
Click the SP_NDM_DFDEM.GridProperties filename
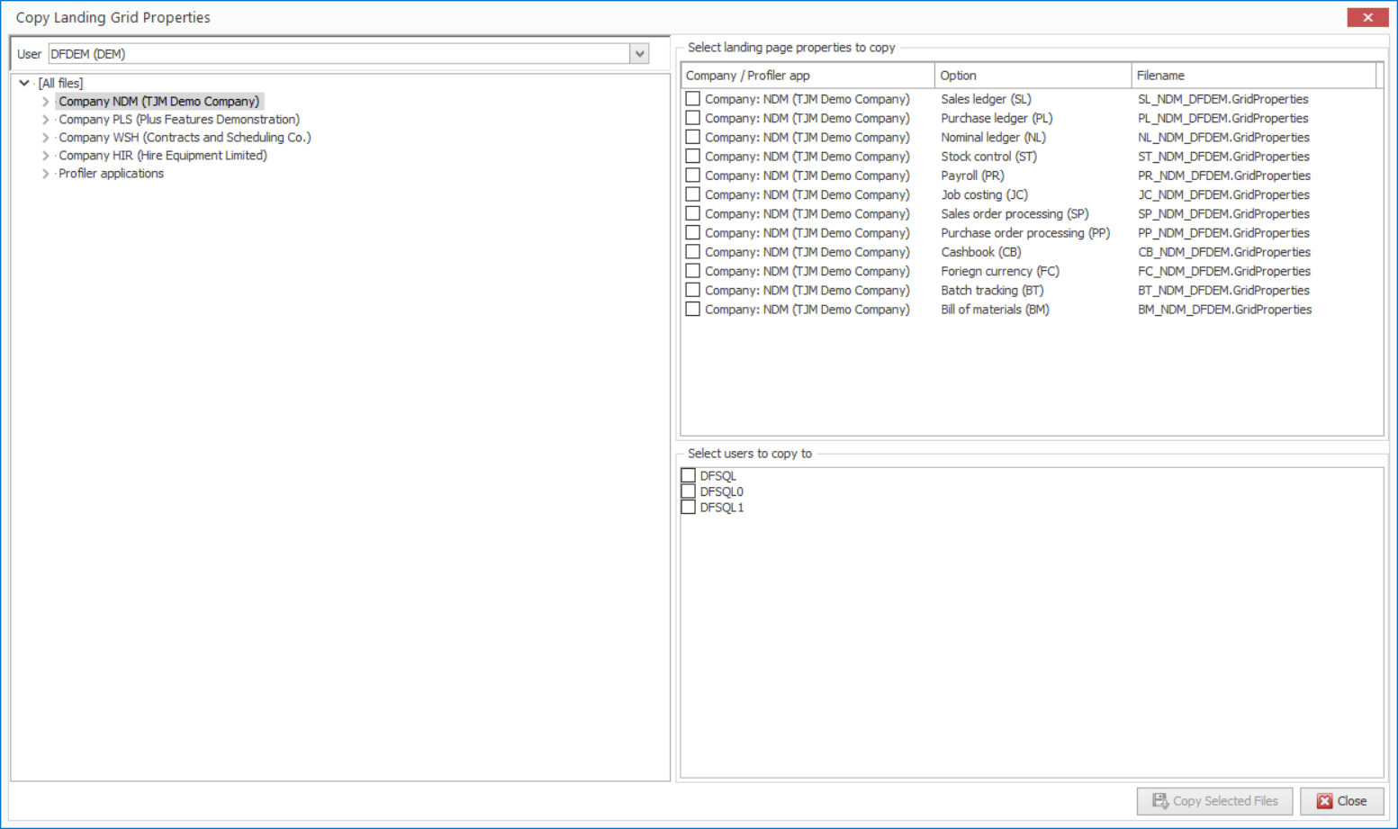1224,213
